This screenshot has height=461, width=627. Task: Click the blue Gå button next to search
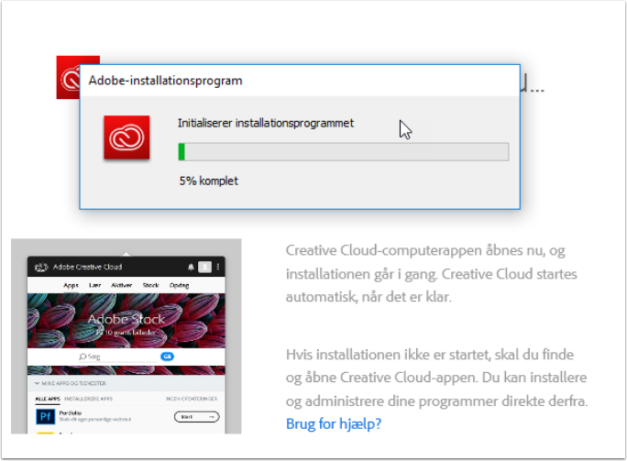pos(167,357)
